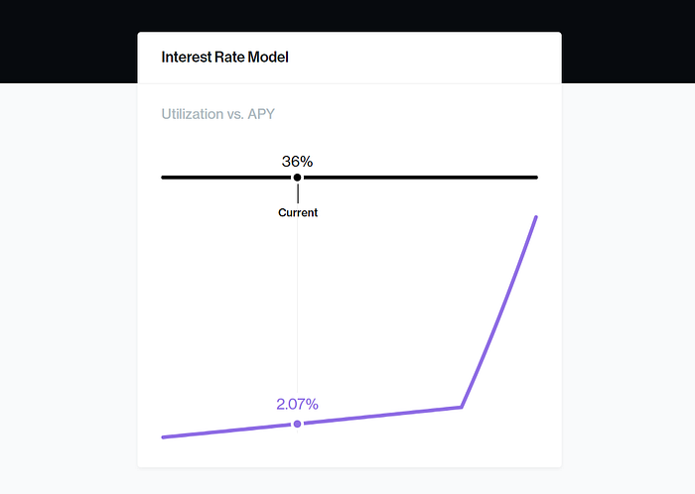Click the kink point of the purple curve

click(x=461, y=406)
